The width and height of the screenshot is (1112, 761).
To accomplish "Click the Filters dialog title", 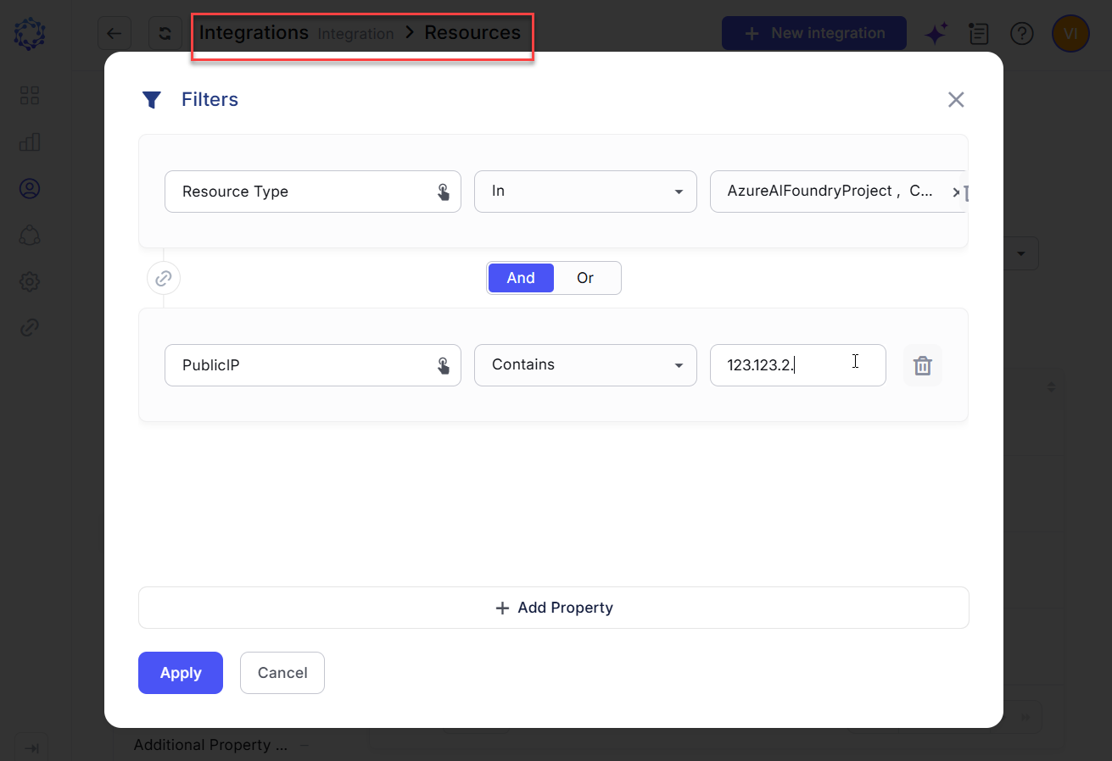I will coord(210,100).
